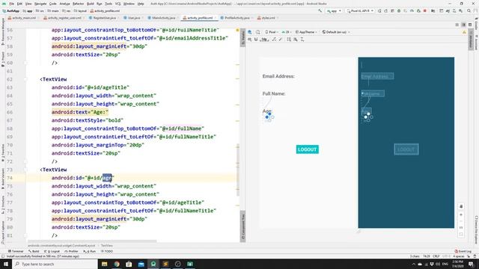This screenshot has width=479, height=269.
Task: Open the Build menu
Action: click(90, 4)
